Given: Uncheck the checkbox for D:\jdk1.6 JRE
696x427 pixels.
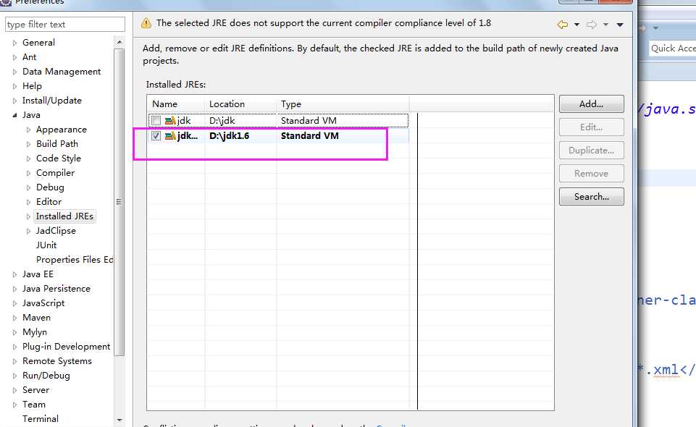Looking at the screenshot, I should coord(156,135).
